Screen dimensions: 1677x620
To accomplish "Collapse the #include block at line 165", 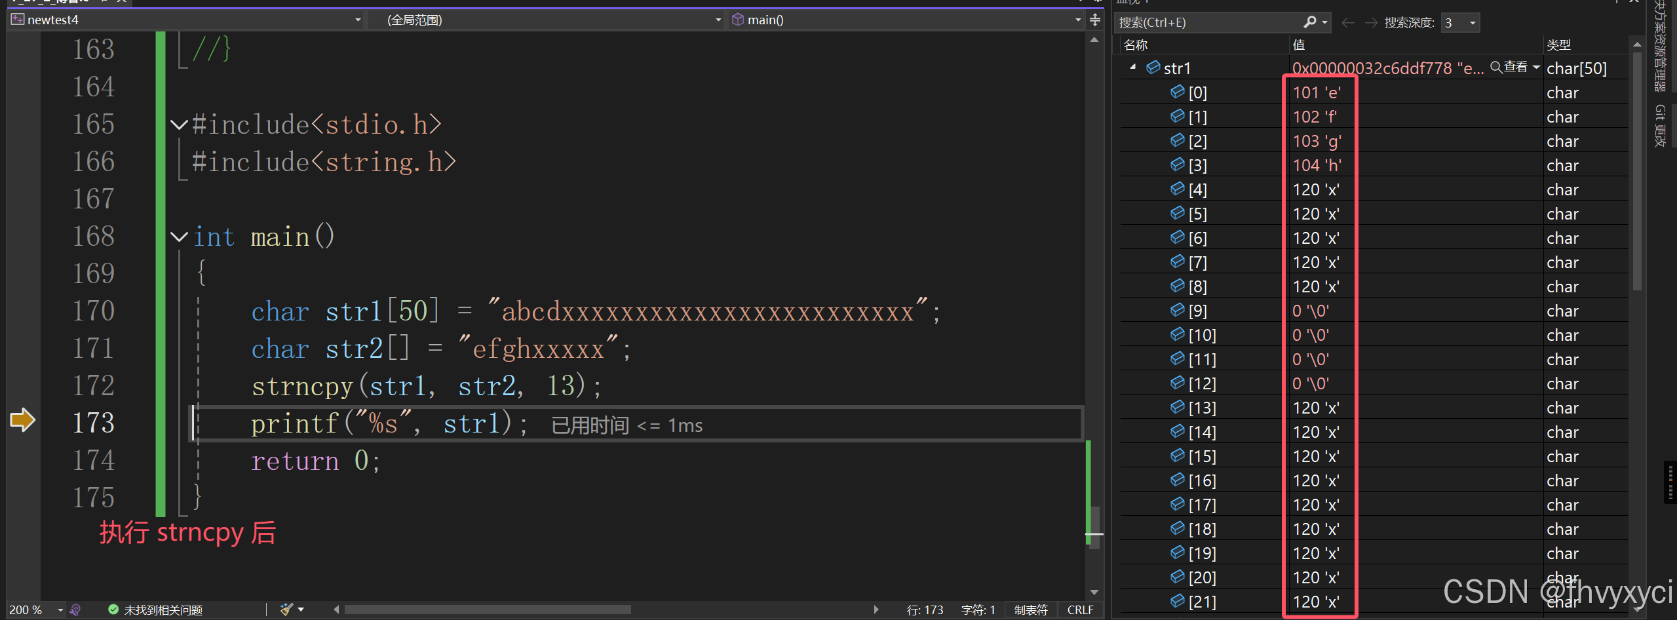I will 179,124.
